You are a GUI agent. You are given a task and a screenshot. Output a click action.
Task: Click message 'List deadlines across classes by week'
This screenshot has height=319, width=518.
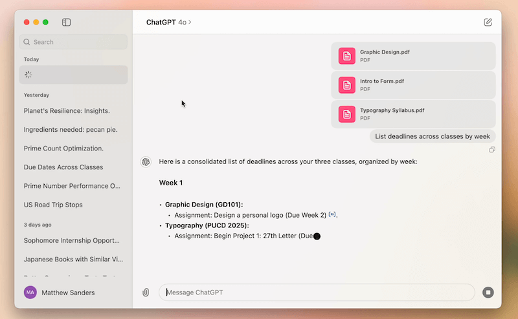433,136
